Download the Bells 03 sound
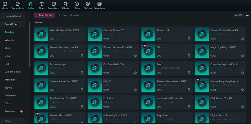Image resolution: width=251 pixels, height=124 pixels. [x=136, y=90]
